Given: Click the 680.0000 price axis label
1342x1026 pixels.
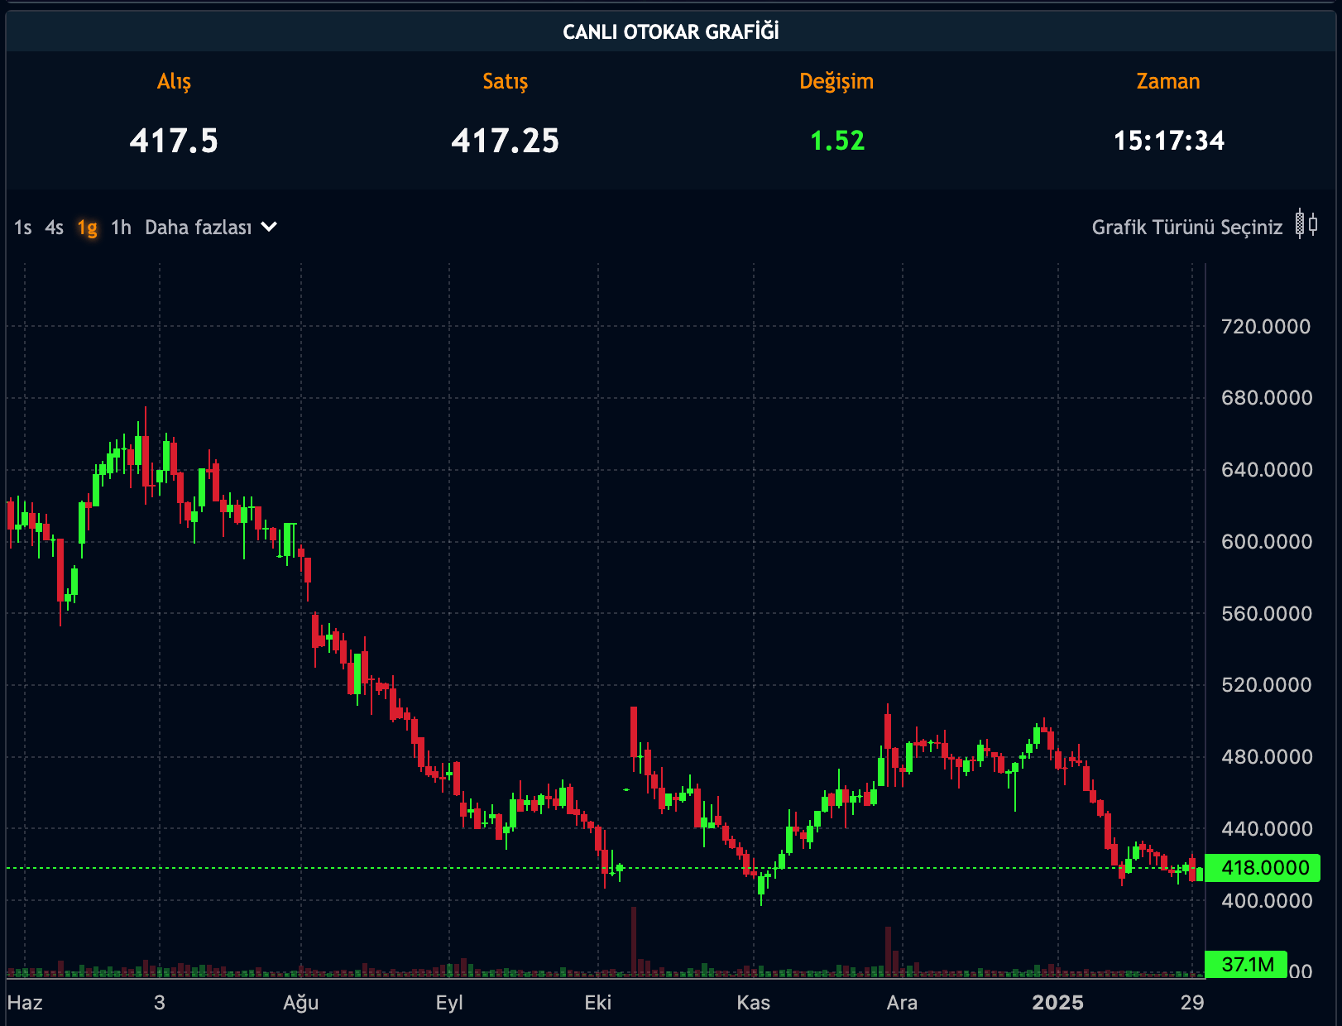Looking at the screenshot, I should coord(1266,398).
